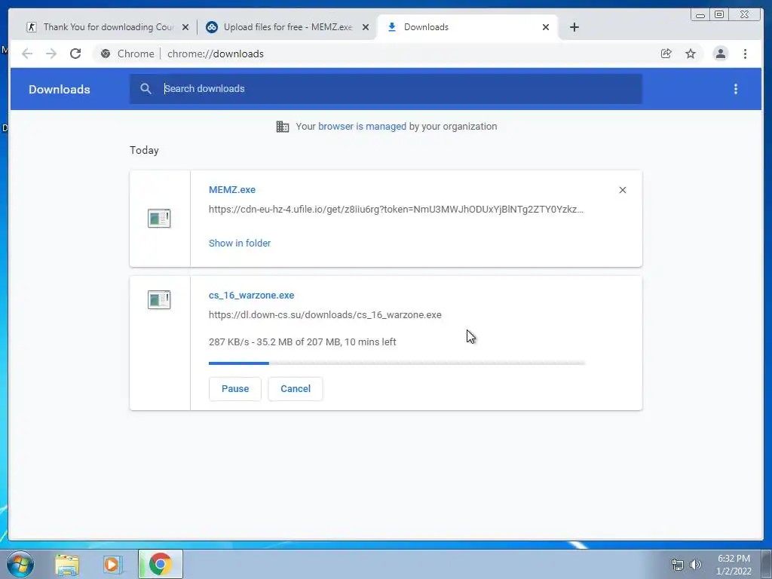This screenshot has height=579, width=772.
Task: Click Show in folder for MEMZ.exe
Action: pos(240,244)
